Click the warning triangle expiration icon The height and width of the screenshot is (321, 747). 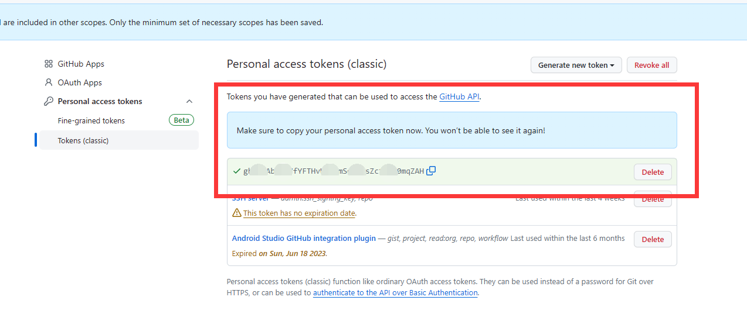237,213
